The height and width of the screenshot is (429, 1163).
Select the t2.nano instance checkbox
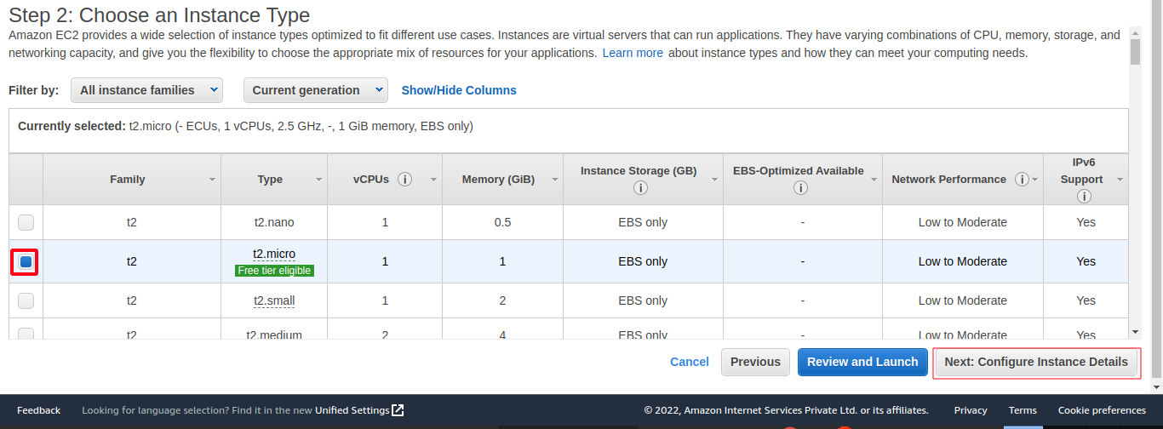point(26,222)
